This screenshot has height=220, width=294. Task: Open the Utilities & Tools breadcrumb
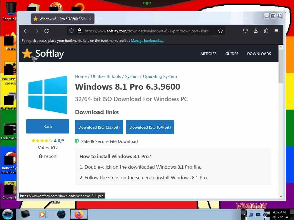point(106,76)
